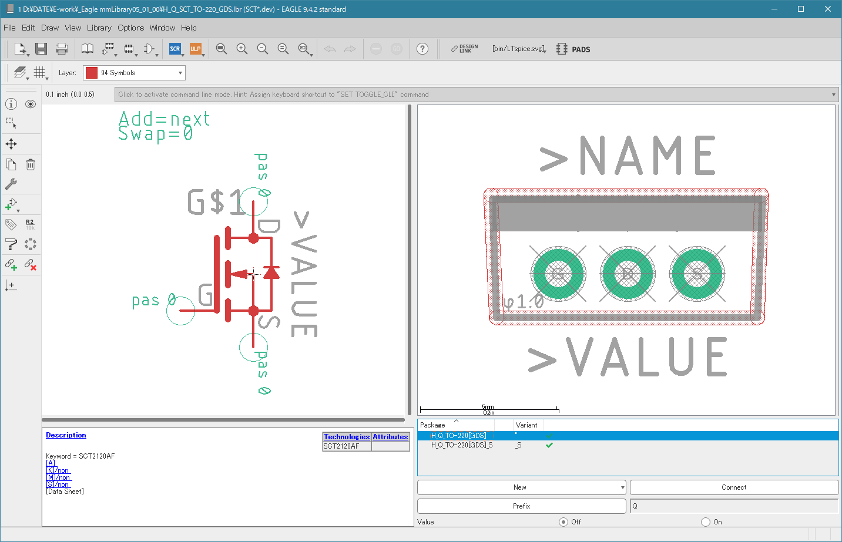This screenshot has width=842, height=542.
Task: Open the Library menu
Action: (x=99, y=28)
